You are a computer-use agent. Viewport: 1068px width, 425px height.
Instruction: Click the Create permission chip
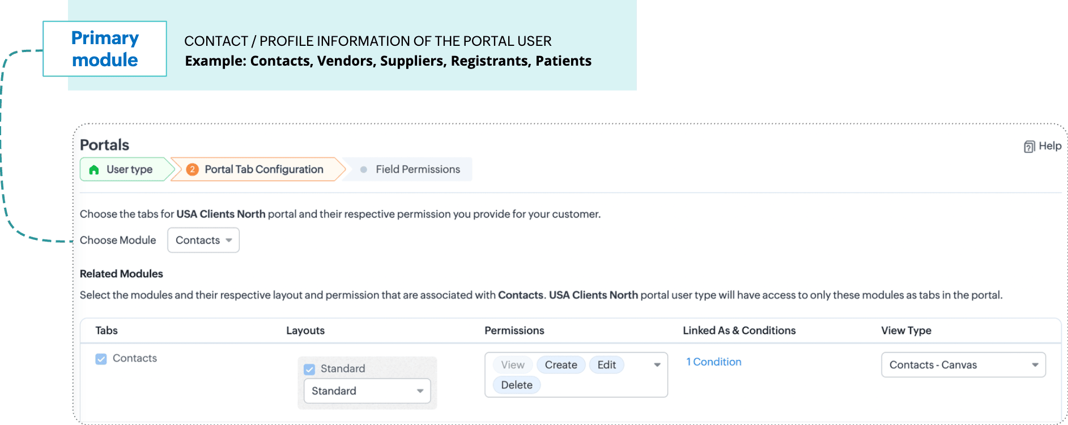(x=561, y=365)
